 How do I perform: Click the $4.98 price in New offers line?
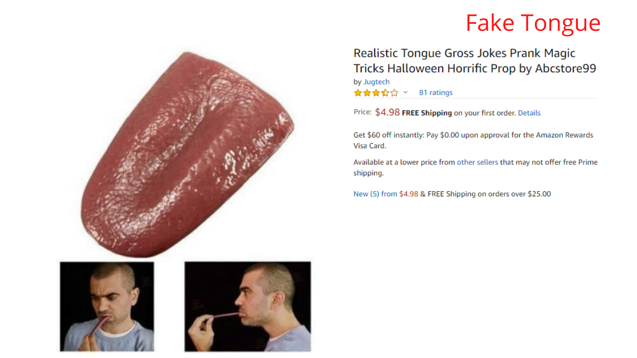tap(408, 194)
